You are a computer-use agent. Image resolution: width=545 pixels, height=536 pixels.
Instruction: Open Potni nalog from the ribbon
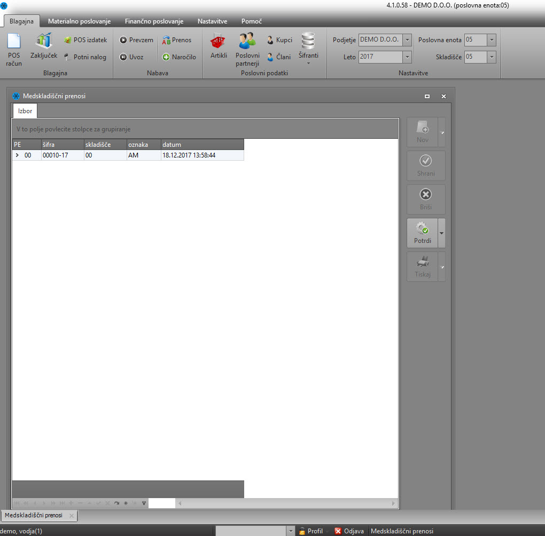(x=85, y=57)
